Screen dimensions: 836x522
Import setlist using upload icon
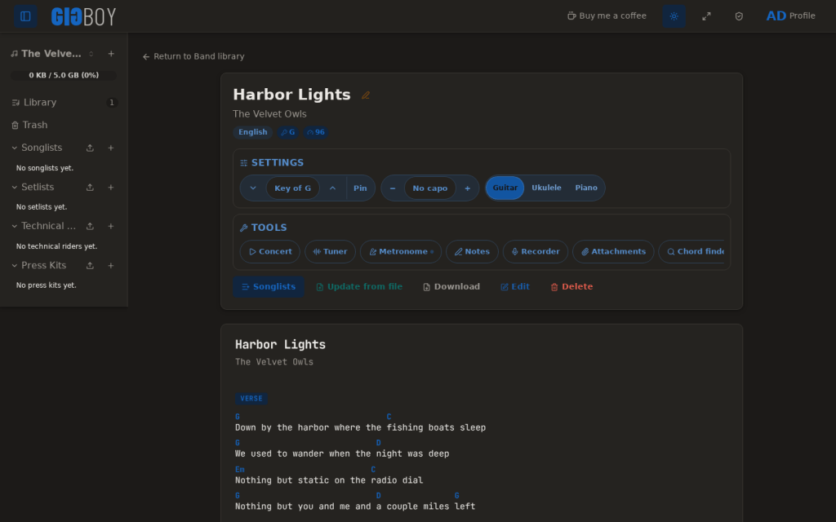click(x=90, y=188)
